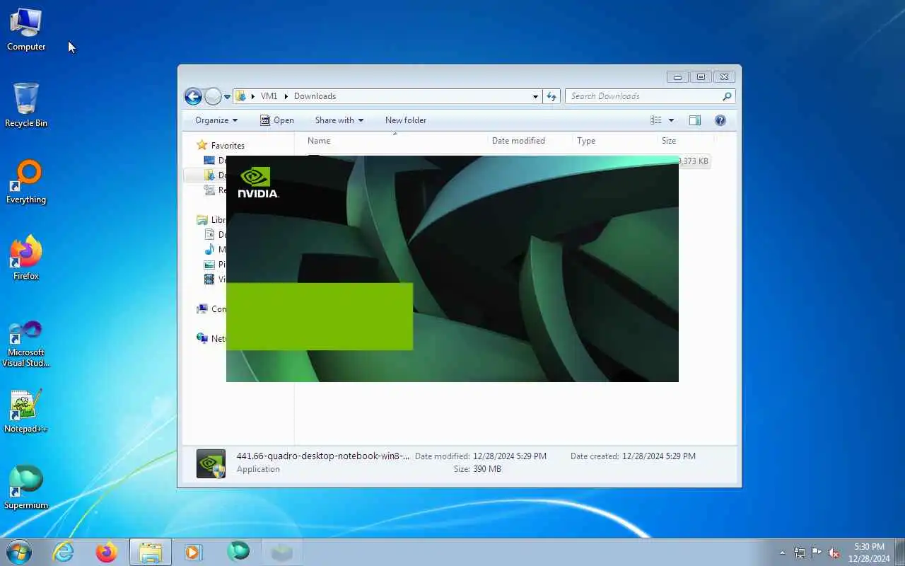Launch Internet Explorer from the taskbar
Screen dimensions: 905x566
coord(64,552)
